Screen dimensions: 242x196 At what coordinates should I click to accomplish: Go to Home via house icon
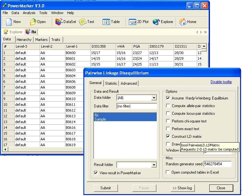click(x=183, y=22)
